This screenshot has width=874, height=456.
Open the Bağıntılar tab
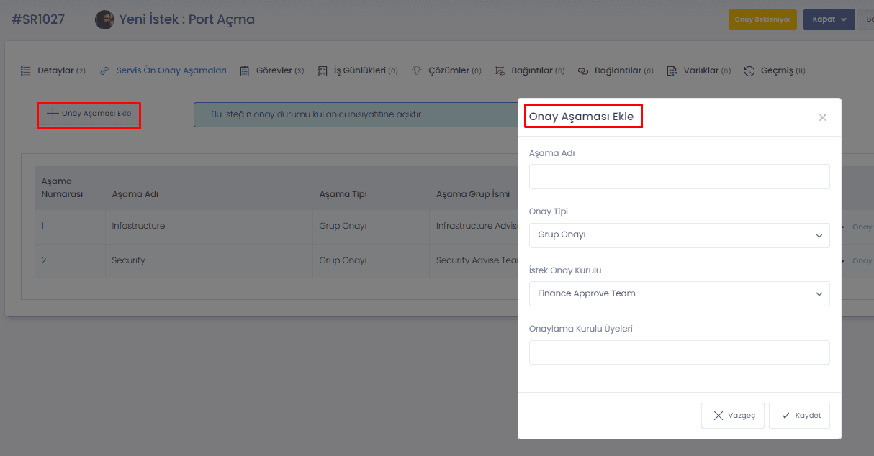pyautogui.click(x=530, y=70)
